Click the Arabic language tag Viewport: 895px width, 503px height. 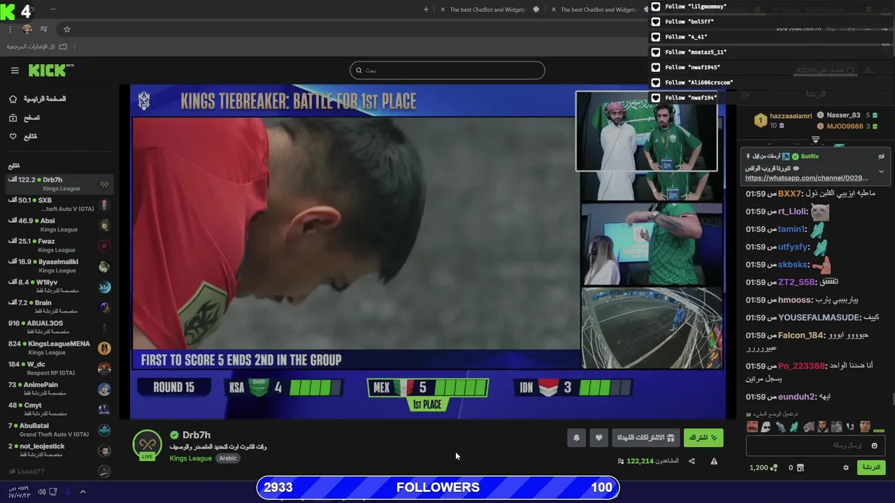click(x=228, y=458)
